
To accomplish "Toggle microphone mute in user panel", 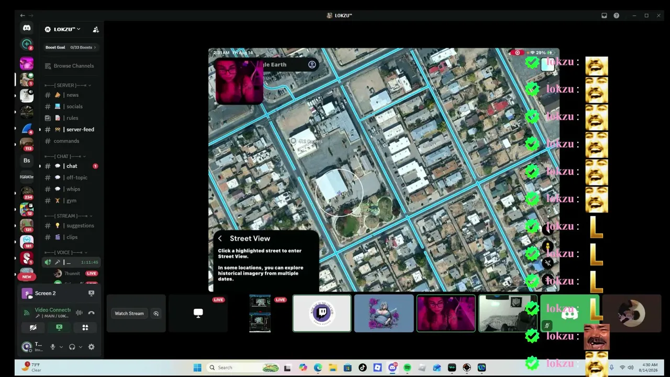I will [52, 347].
